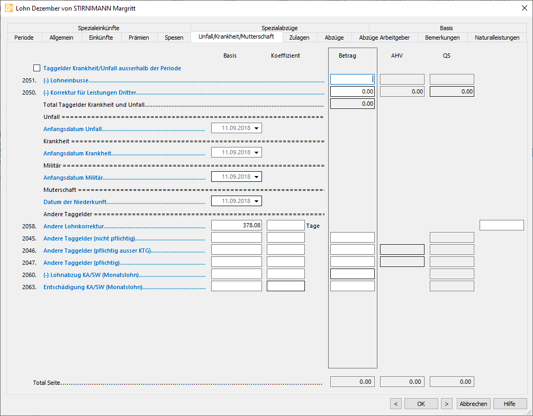The width and height of the screenshot is (533, 416).
Task: Click Betrag field for Korrektur für Leistungen Dritter
Action: pos(352,91)
